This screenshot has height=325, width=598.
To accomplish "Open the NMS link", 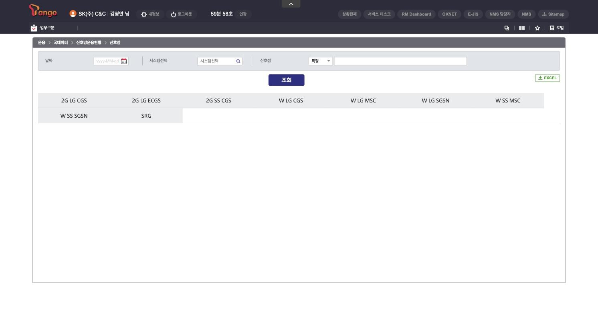I will point(527,14).
